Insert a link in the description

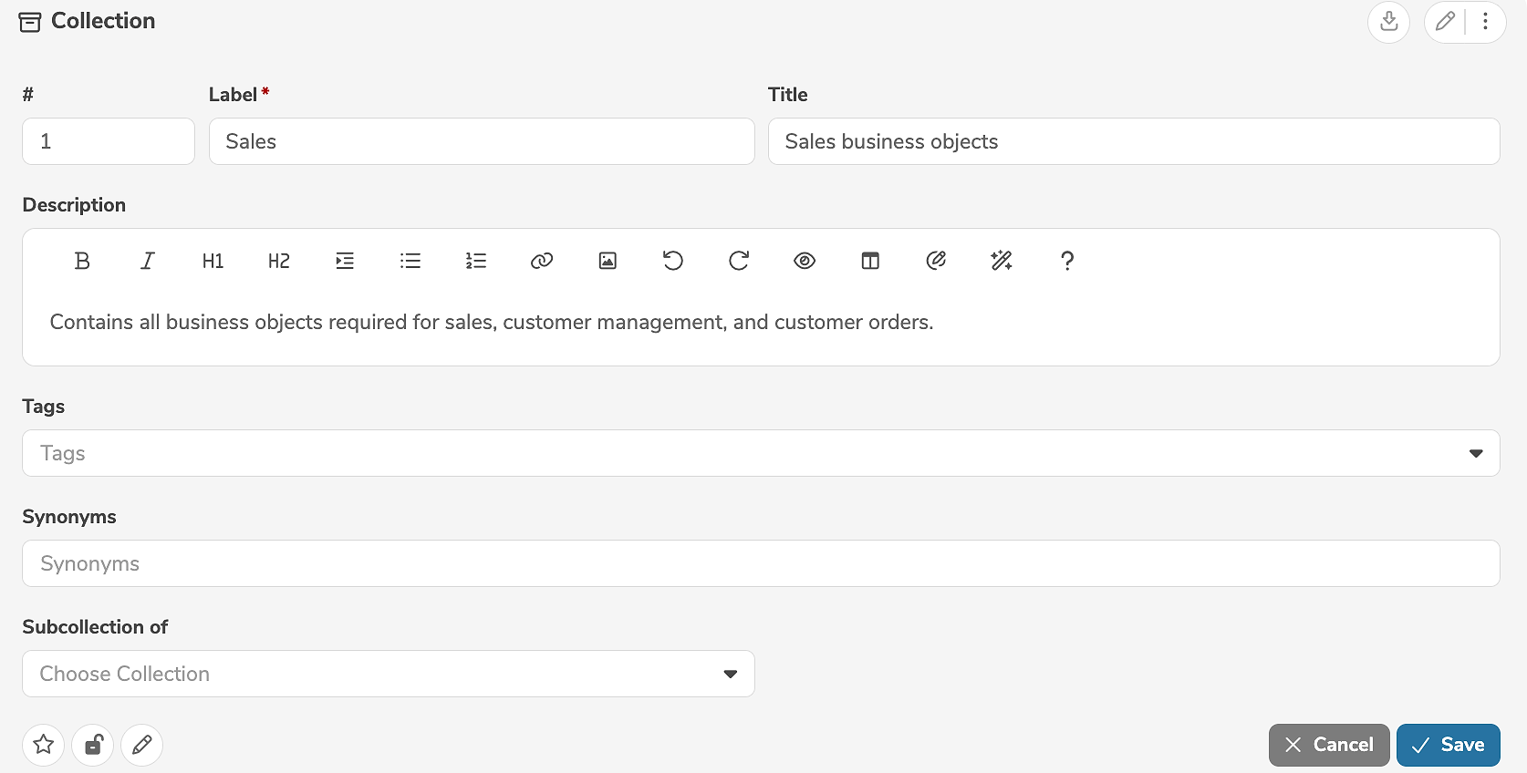[542, 262]
